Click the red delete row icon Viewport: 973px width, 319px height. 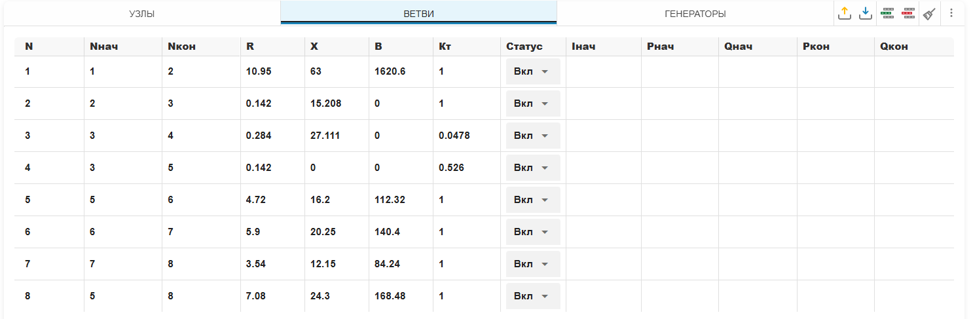(908, 13)
